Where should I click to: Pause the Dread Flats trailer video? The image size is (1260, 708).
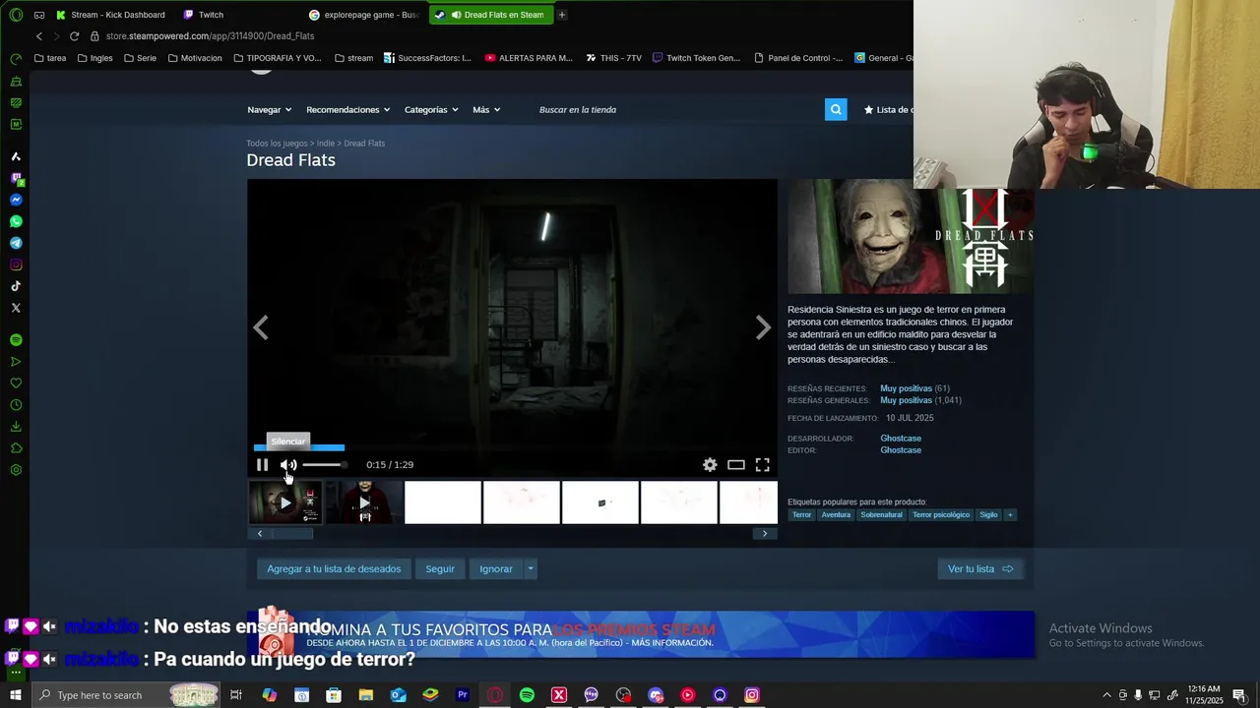[x=262, y=465]
